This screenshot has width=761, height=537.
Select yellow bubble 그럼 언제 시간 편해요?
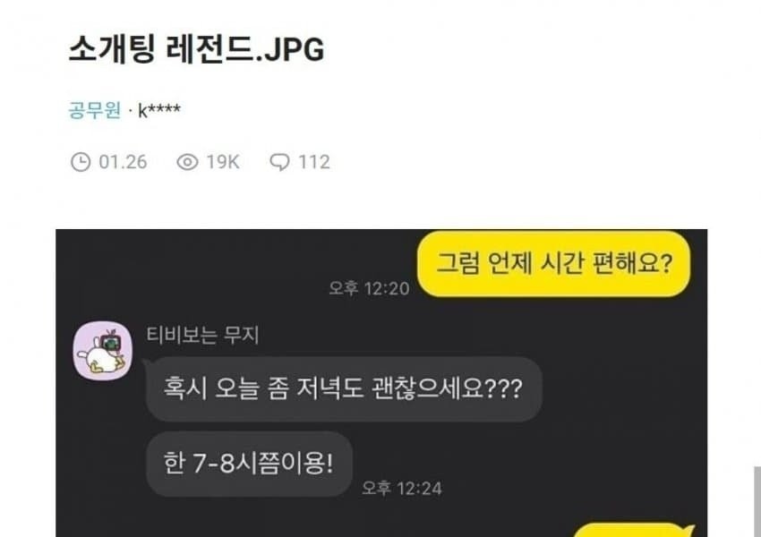pyautogui.click(x=553, y=263)
